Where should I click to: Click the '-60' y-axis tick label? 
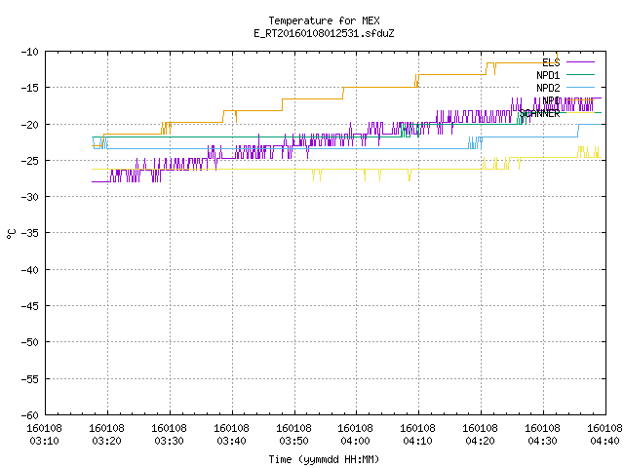pos(30,416)
